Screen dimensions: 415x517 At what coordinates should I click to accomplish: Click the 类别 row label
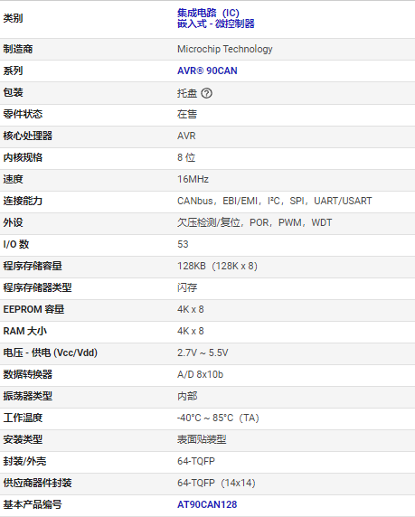(13, 18)
